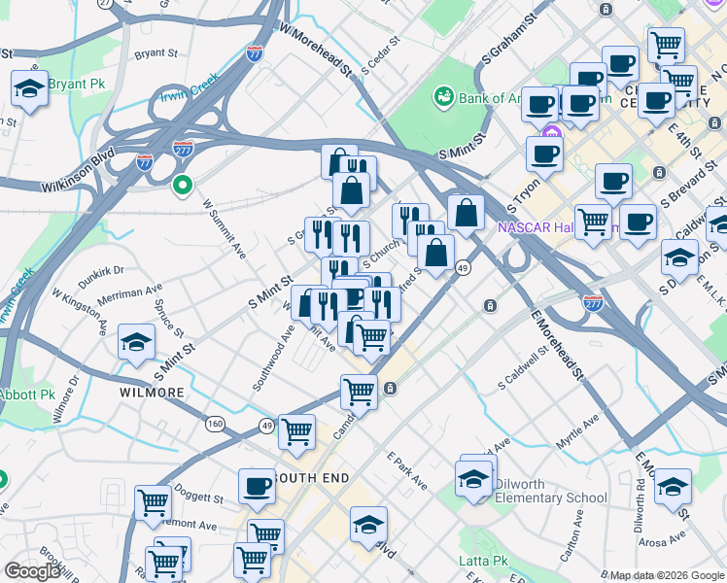The width and height of the screenshot is (727, 583).
Task: Click the NASCAR Hall label
Action: 535,227
